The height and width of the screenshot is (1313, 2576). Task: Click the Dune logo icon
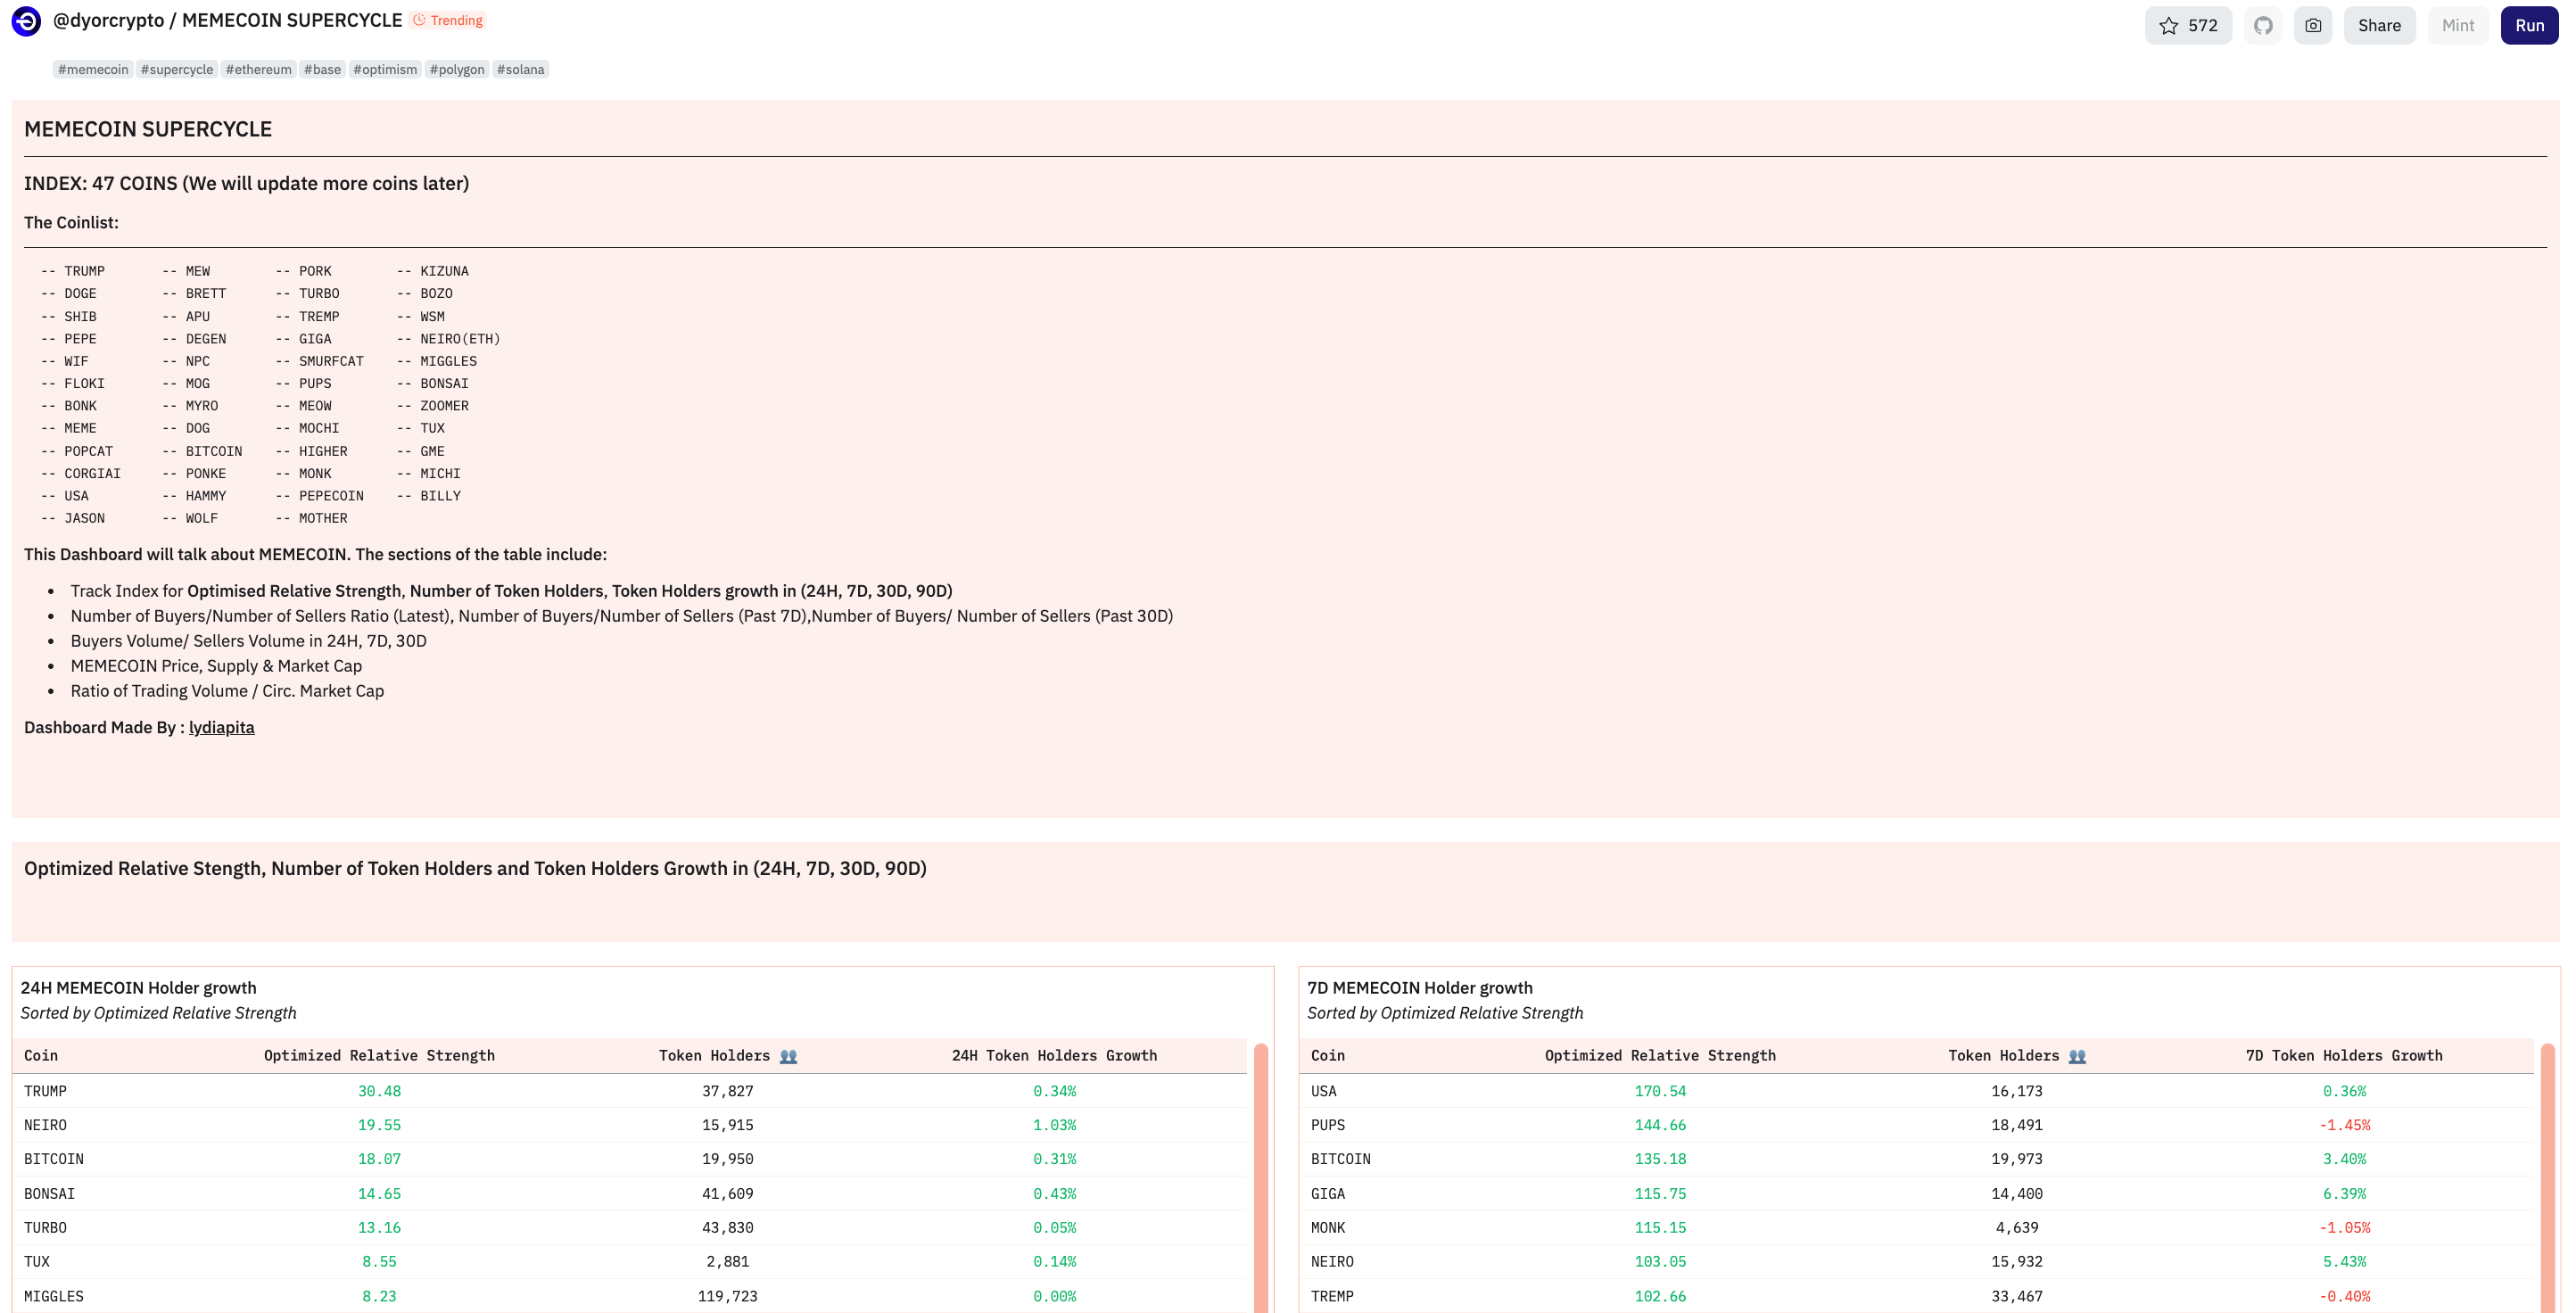point(26,21)
